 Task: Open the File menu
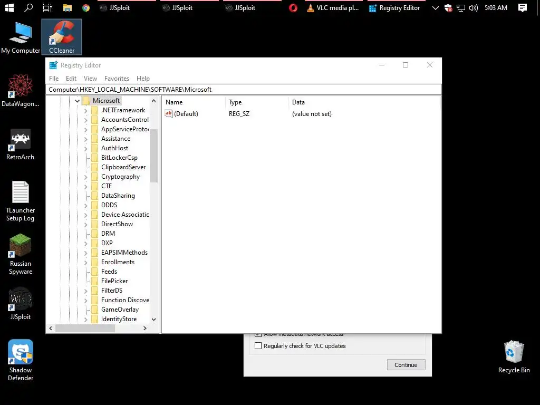pos(54,79)
